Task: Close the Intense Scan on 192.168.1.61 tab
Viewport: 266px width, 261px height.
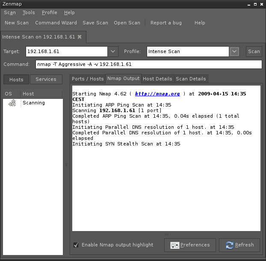Action: tap(80, 37)
